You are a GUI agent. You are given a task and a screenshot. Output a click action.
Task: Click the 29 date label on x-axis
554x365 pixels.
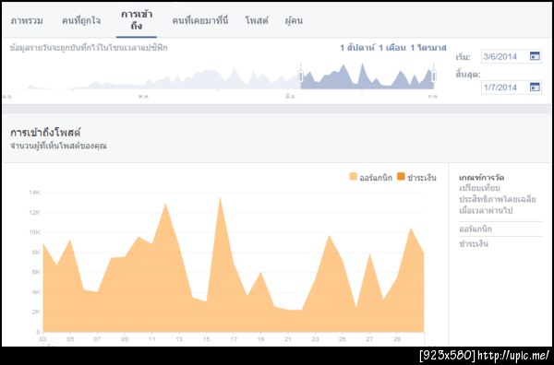click(397, 339)
